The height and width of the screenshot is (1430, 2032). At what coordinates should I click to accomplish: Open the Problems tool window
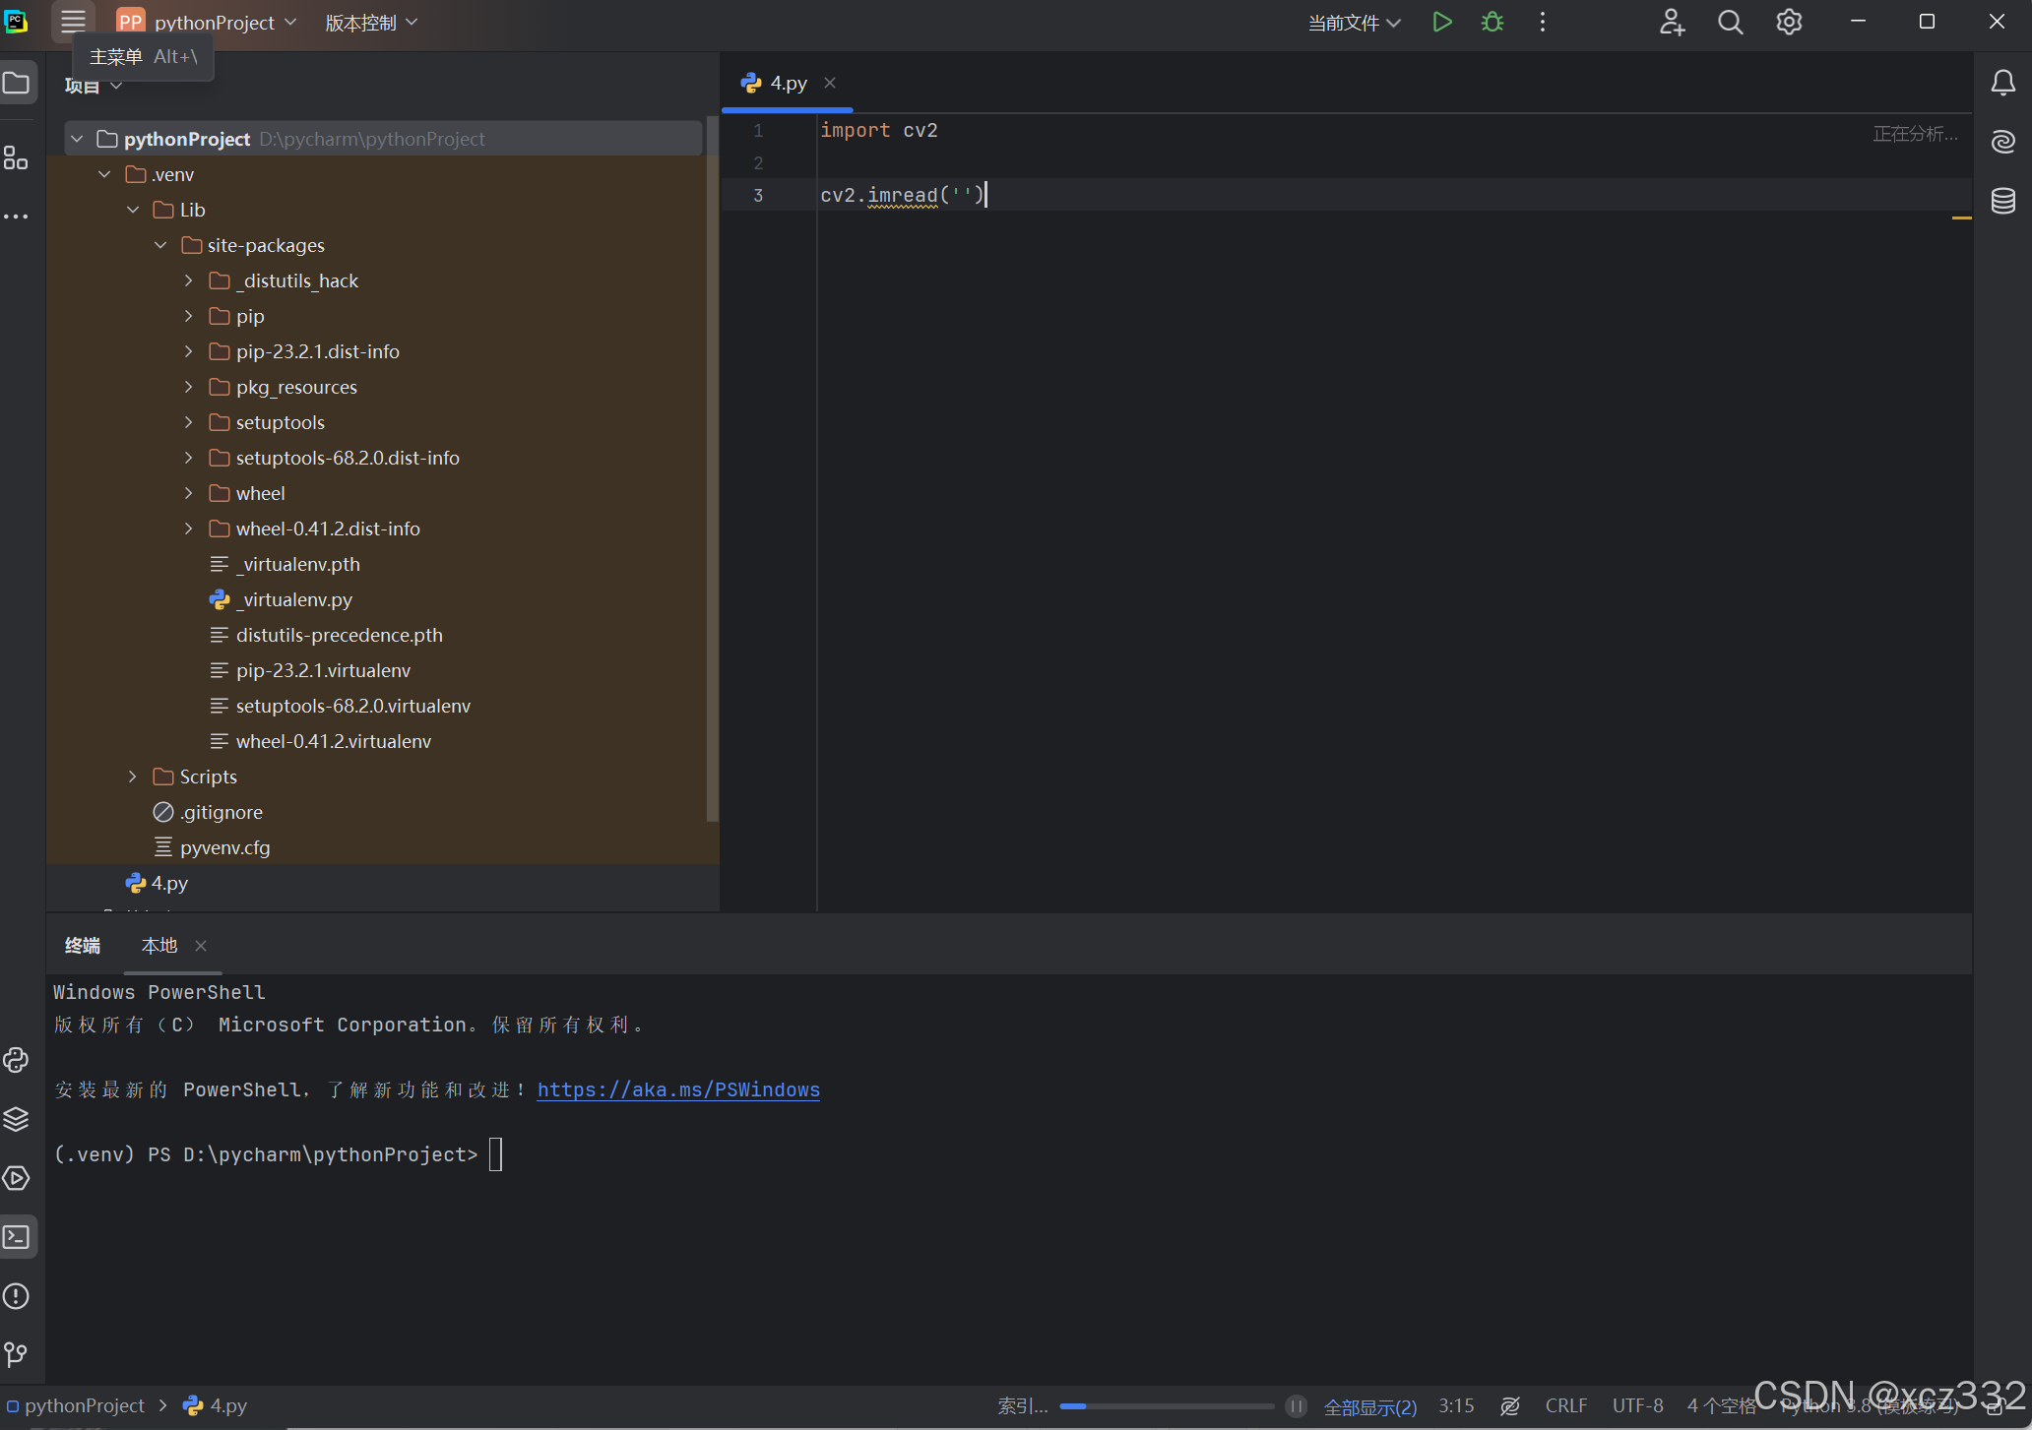pos(17,1296)
